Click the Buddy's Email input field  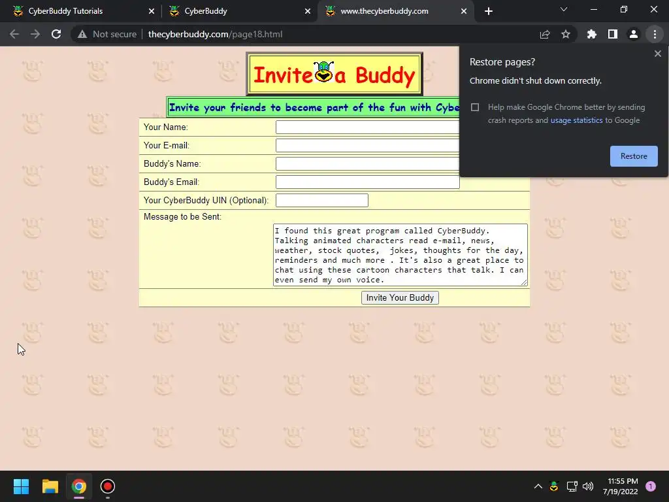tap(367, 182)
